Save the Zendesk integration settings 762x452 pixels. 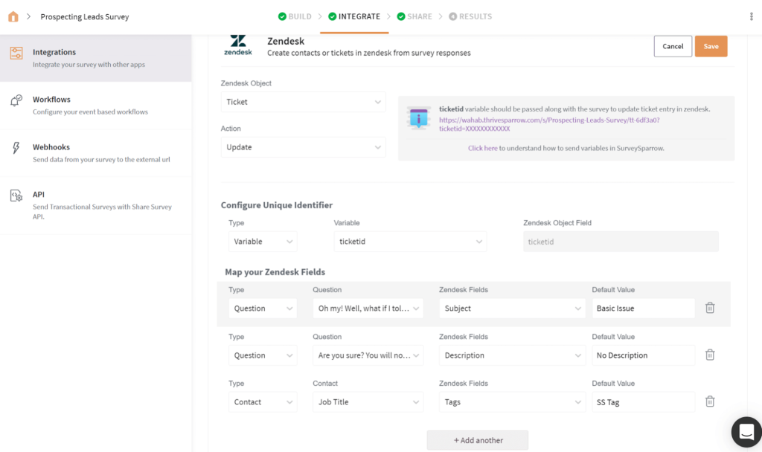[x=711, y=46]
